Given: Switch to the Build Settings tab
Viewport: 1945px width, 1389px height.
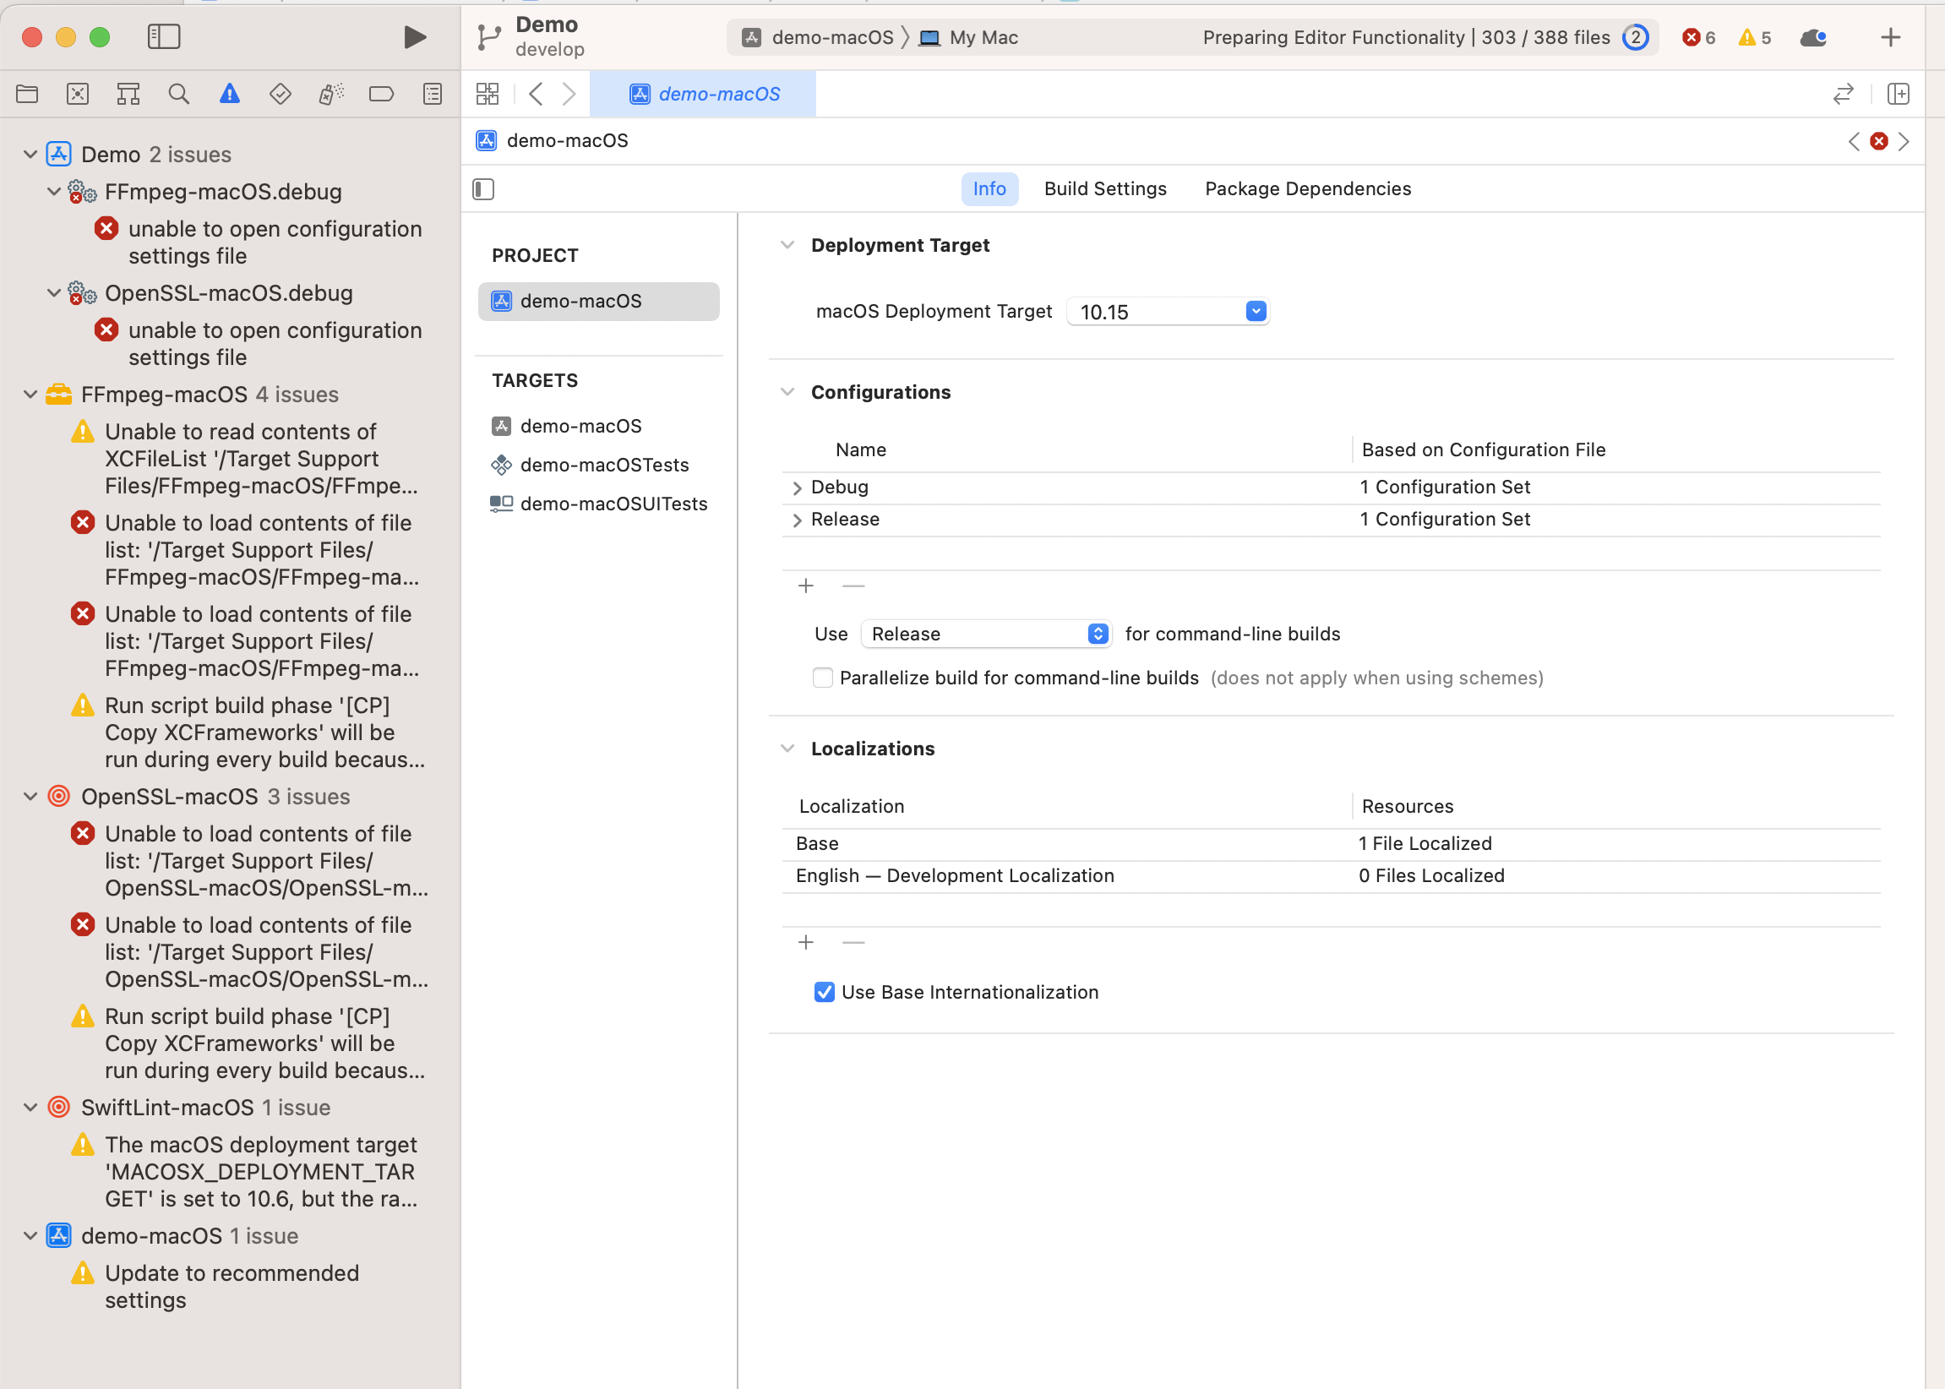Looking at the screenshot, I should [1104, 188].
